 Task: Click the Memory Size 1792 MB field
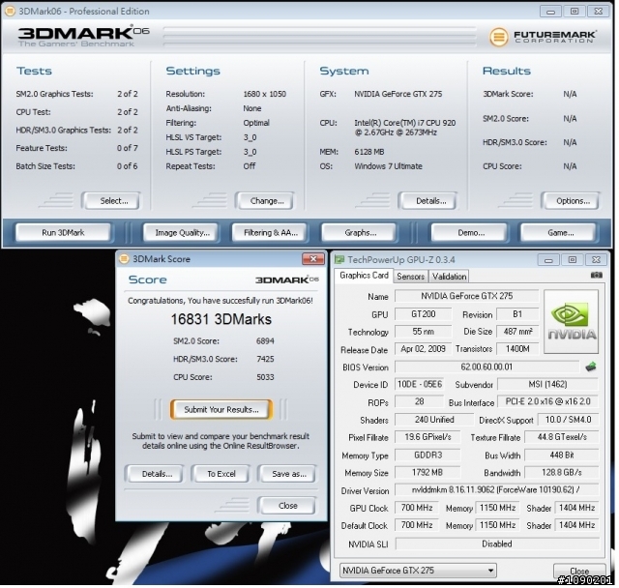coord(427,472)
